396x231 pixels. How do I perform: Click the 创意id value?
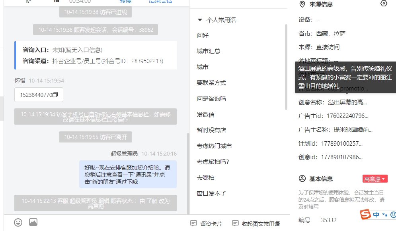342,157
